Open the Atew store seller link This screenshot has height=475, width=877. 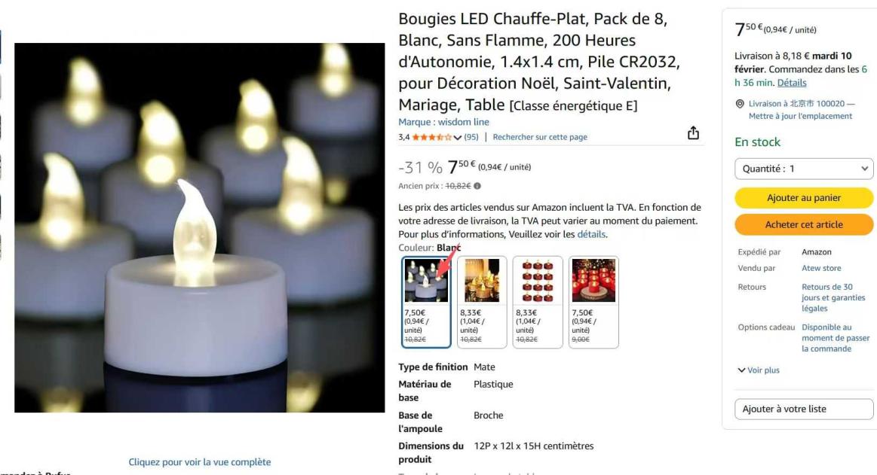(x=821, y=268)
